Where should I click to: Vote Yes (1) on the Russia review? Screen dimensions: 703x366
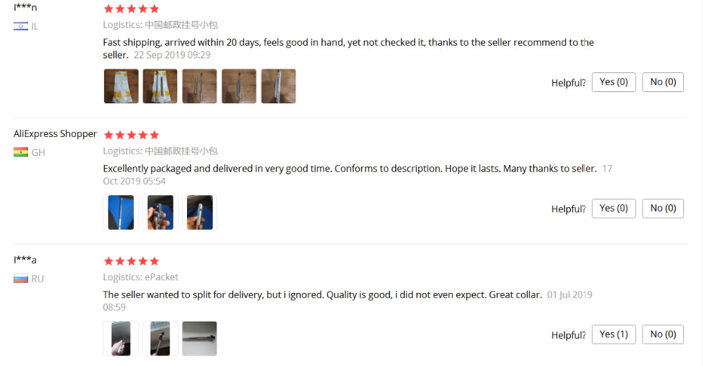(614, 334)
